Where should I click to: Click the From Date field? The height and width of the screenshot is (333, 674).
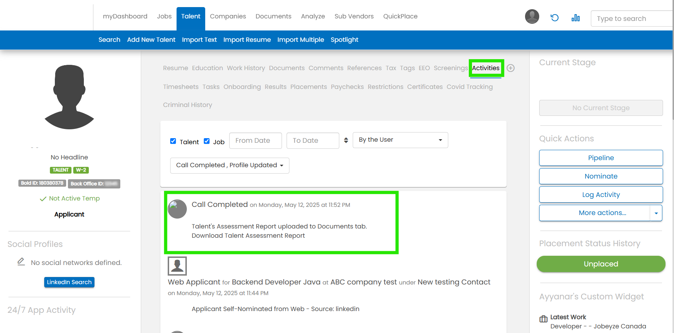[x=255, y=141]
